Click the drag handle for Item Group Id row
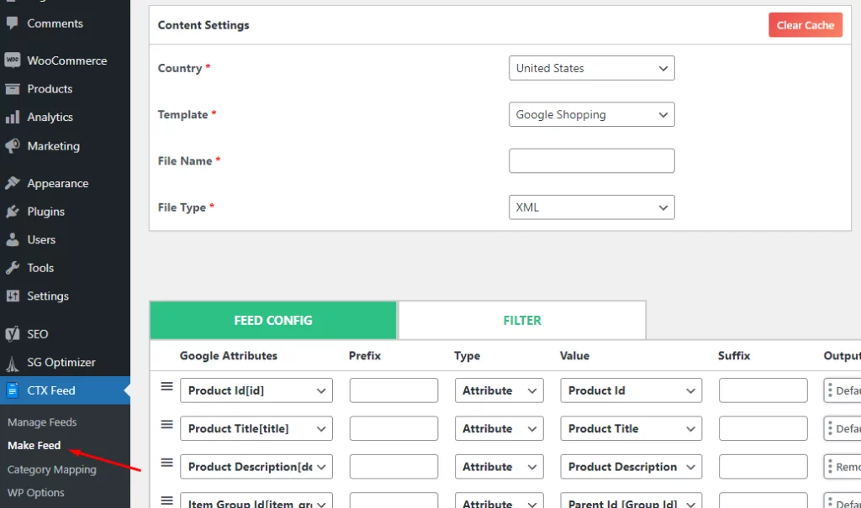This screenshot has width=861, height=508. 167,500
